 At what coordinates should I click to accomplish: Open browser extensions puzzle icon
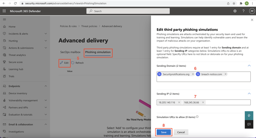[241, 3]
